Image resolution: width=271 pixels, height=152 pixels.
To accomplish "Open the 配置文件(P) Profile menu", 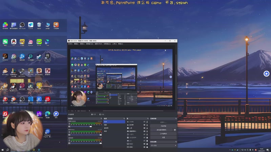I will 98,44.
